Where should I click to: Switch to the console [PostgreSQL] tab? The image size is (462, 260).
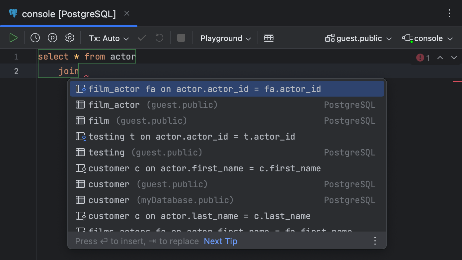point(68,14)
